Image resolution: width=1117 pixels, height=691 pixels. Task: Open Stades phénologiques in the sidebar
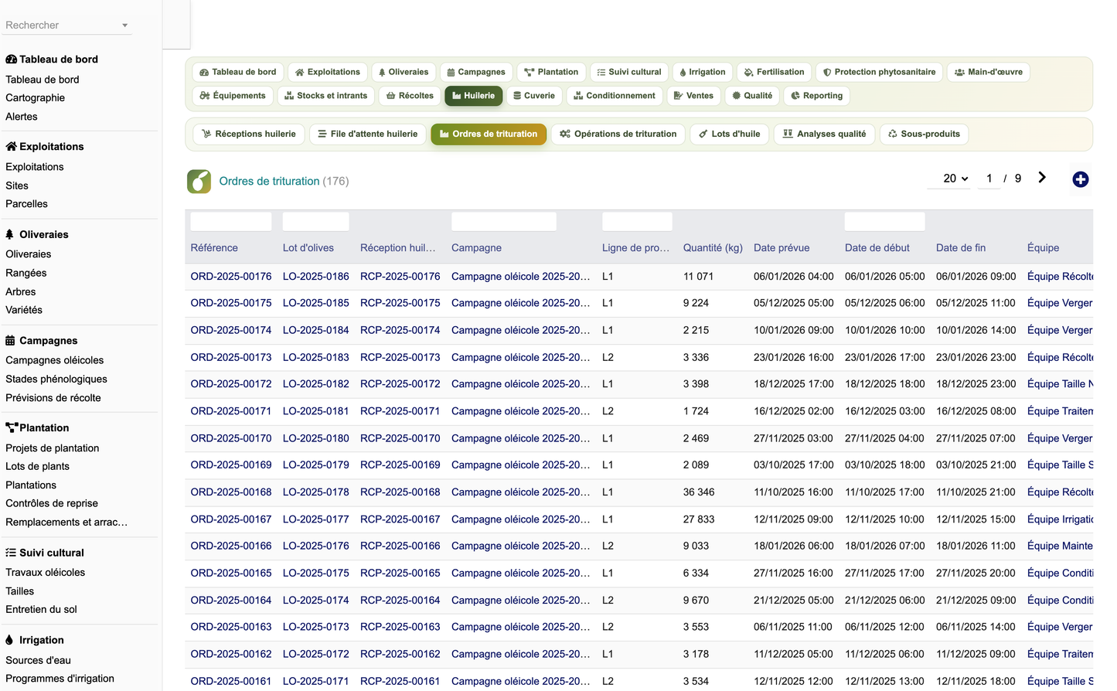56,380
